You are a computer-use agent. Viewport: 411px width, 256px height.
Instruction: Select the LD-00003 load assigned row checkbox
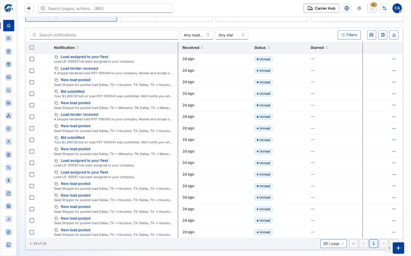pyautogui.click(x=32, y=59)
